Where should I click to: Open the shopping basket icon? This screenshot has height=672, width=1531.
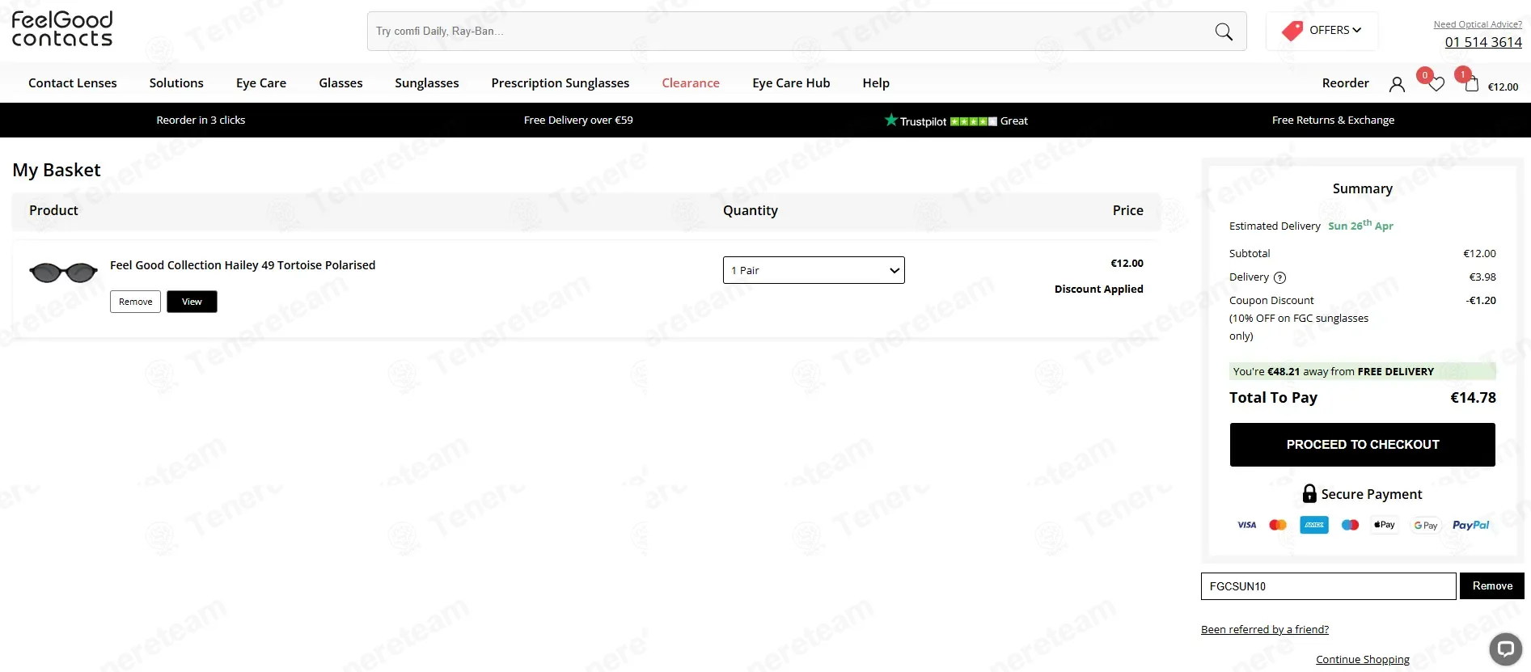pyautogui.click(x=1472, y=84)
